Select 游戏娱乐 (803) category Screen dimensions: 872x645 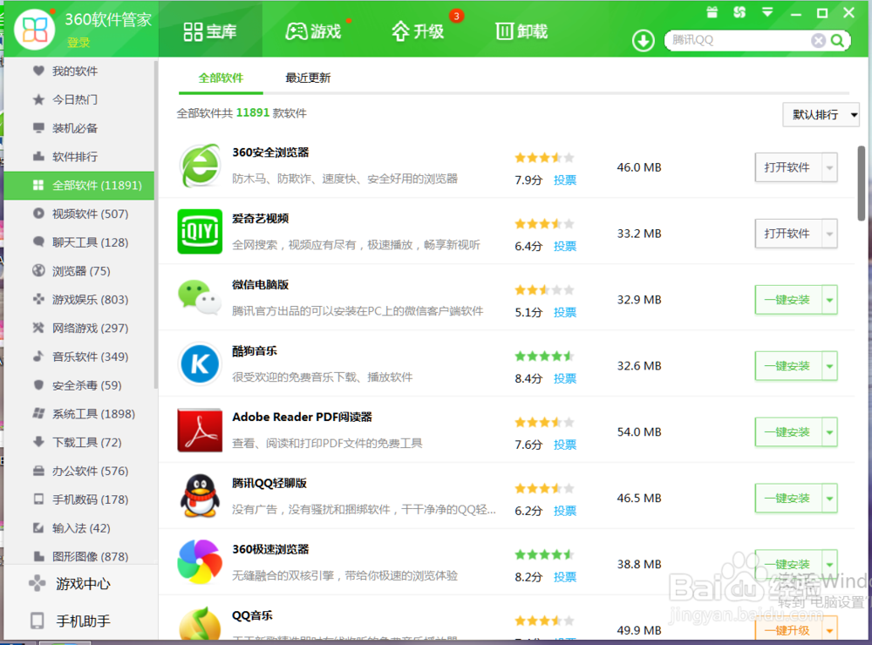[80, 300]
